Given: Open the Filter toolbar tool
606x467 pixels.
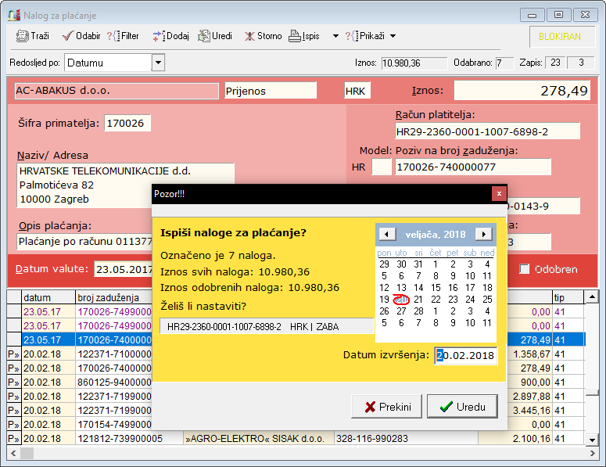Looking at the screenshot, I should 114,36.
